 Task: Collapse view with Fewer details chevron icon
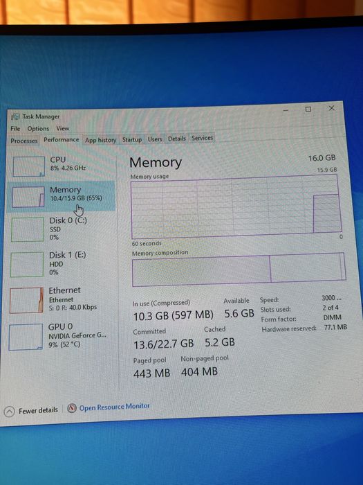(x=9, y=412)
